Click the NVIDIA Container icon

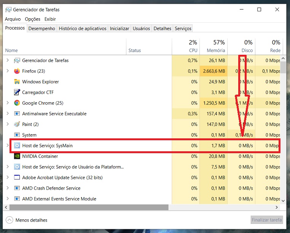pos(17,156)
